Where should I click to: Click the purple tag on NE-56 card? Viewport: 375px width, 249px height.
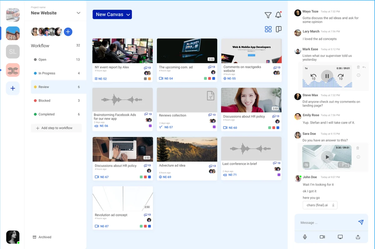pos(150,126)
